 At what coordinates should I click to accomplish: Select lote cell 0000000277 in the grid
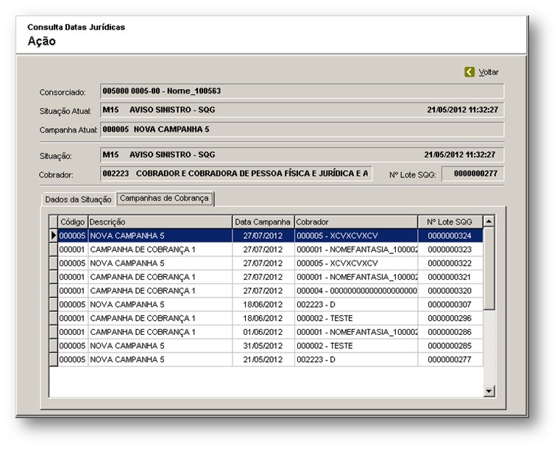pos(450,359)
